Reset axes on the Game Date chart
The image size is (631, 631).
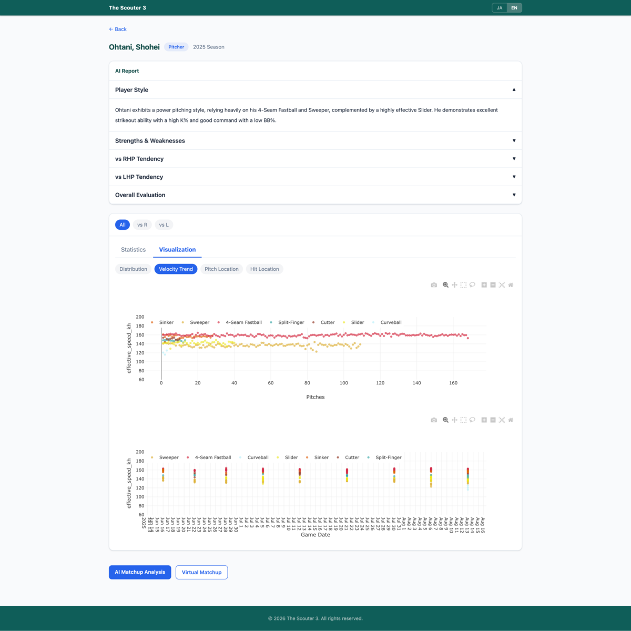(511, 420)
